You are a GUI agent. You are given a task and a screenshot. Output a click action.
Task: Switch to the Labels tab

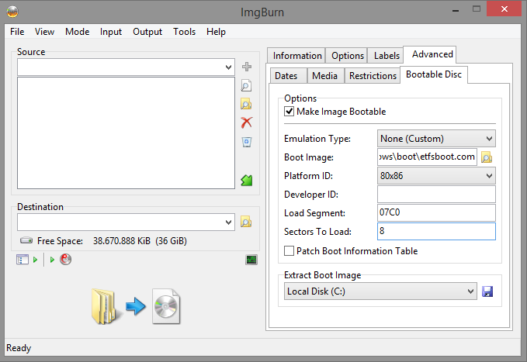(387, 55)
